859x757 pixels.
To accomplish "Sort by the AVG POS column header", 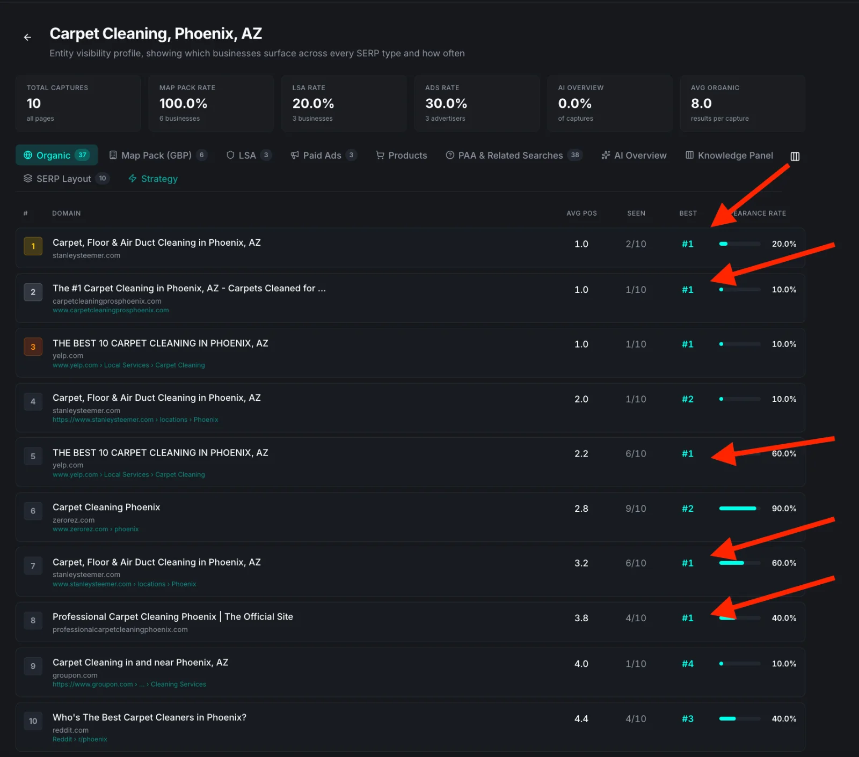I will [581, 213].
